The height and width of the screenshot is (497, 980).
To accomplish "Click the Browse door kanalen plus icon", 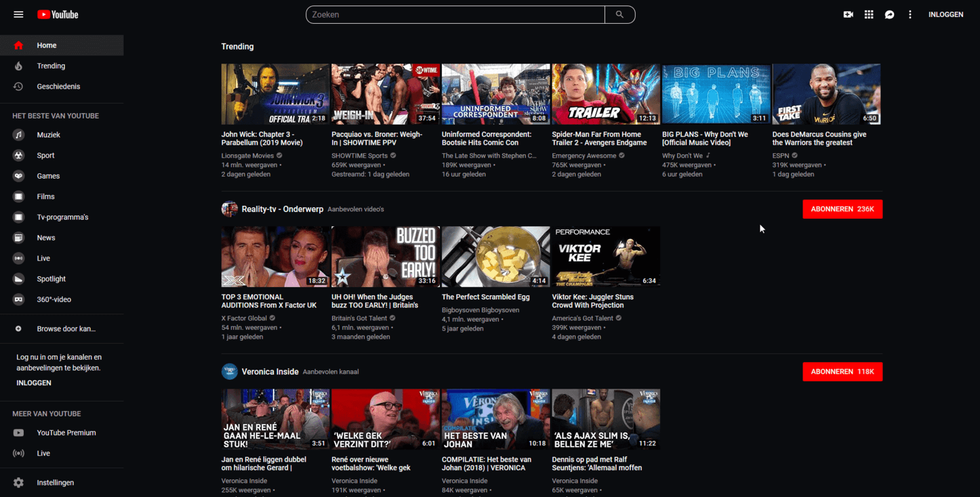I will coord(18,328).
